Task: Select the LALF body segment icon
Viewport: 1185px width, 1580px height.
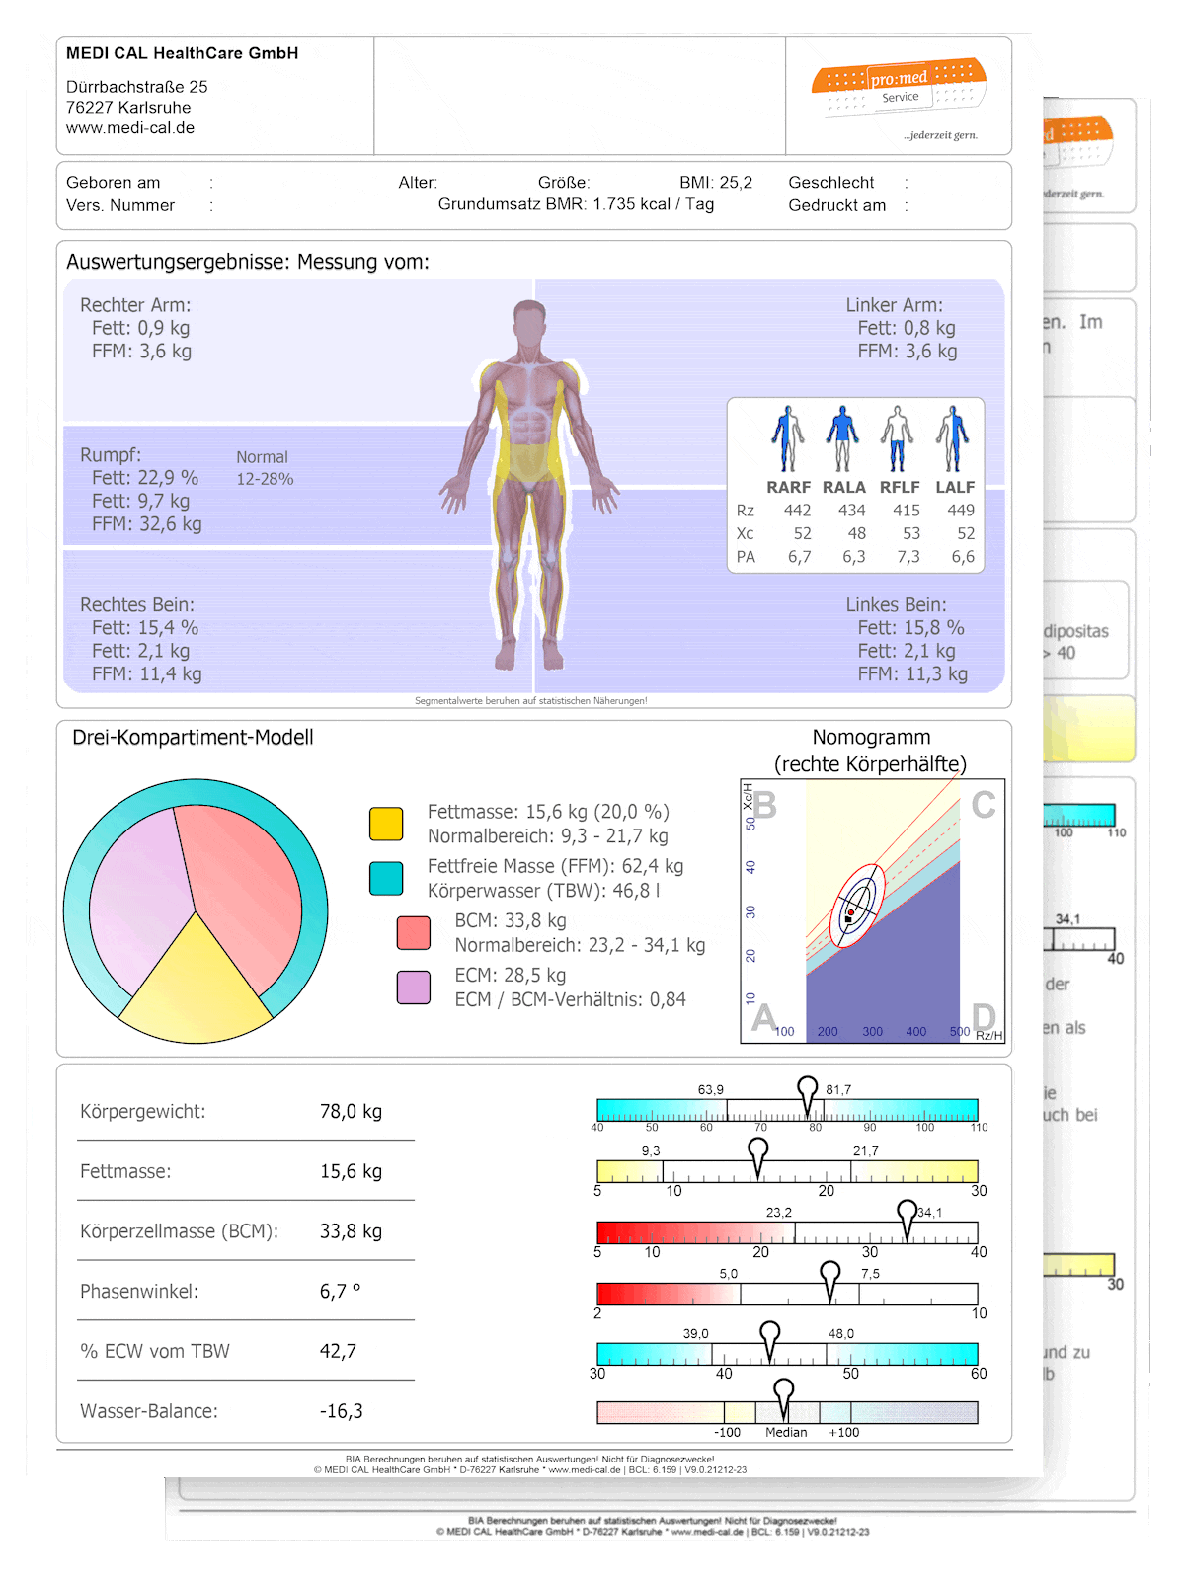Action: [953, 438]
